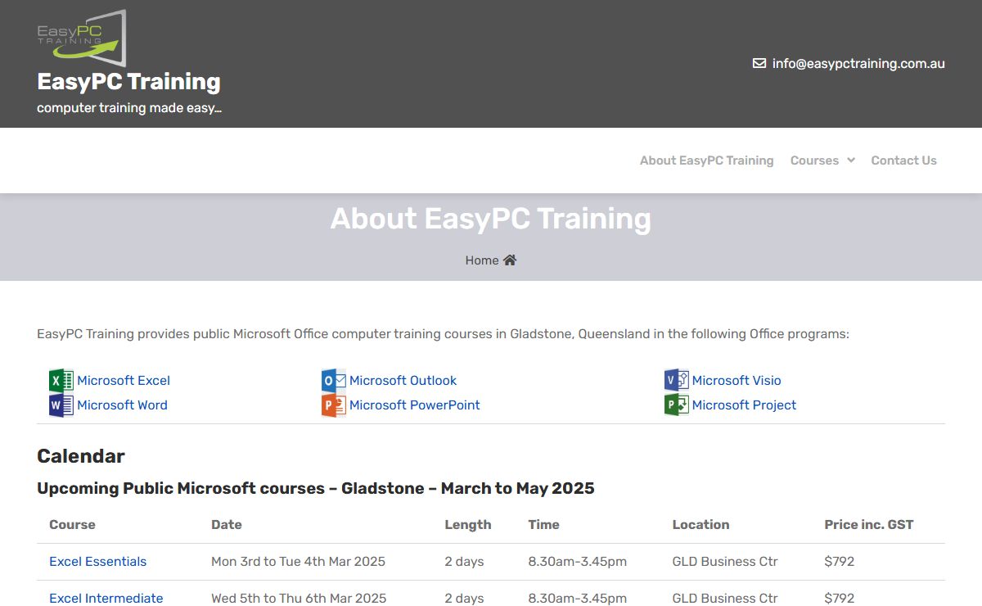Click the 'About EasyPC Training' page banner title
The width and height of the screenshot is (982, 606).
click(491, 219)
